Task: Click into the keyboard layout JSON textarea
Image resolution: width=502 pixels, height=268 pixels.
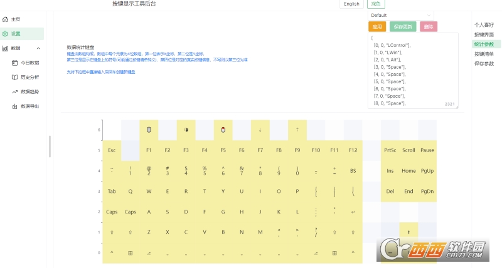Action: [x=413, y=71]
